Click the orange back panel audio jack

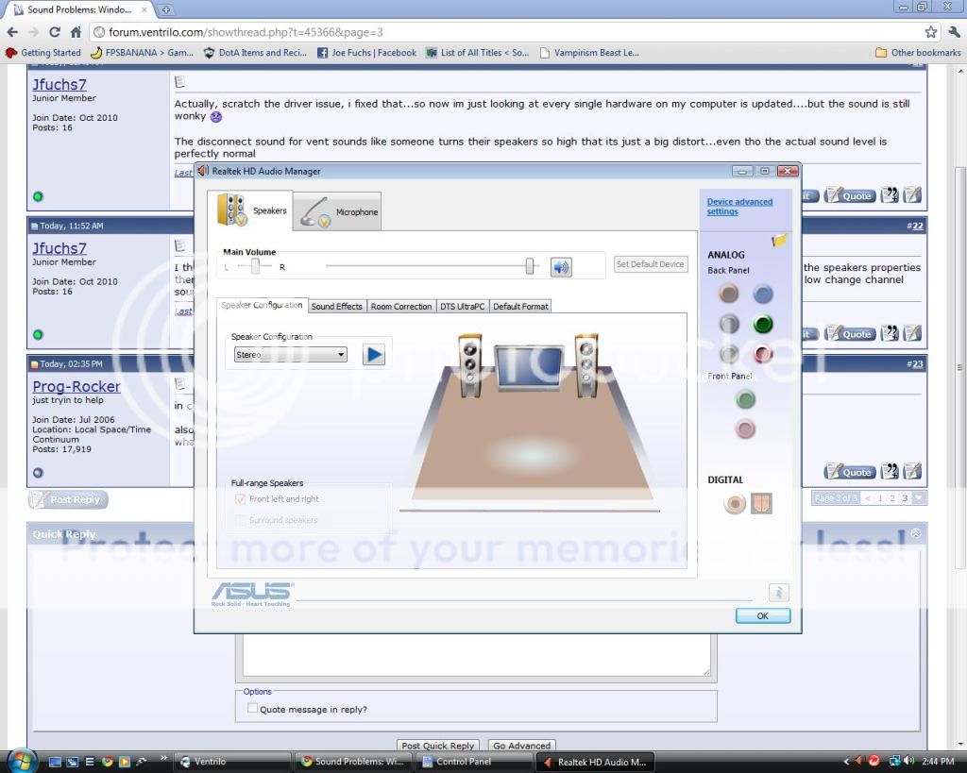(x=728, y=294)
